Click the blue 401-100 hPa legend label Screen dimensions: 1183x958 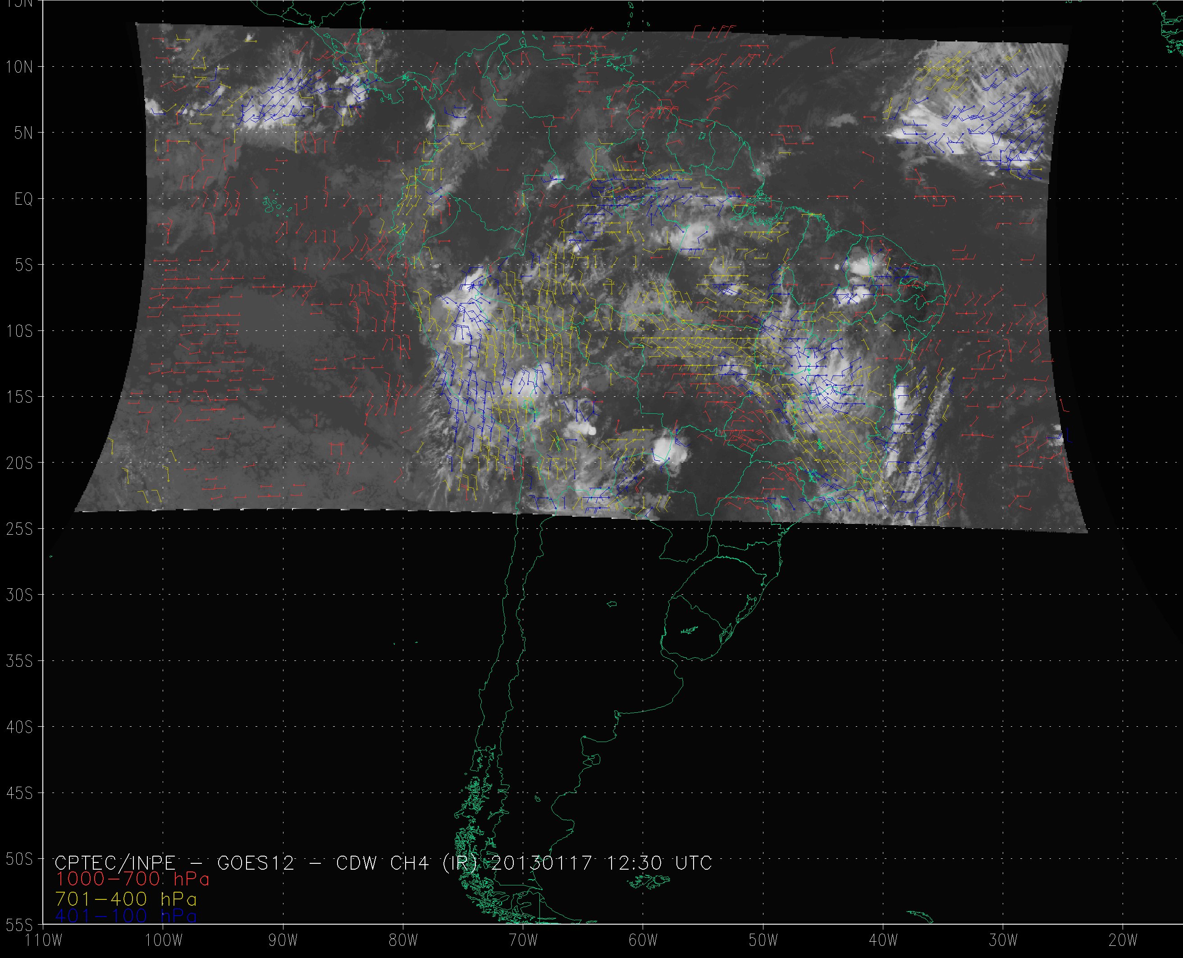tap(126, 916)
